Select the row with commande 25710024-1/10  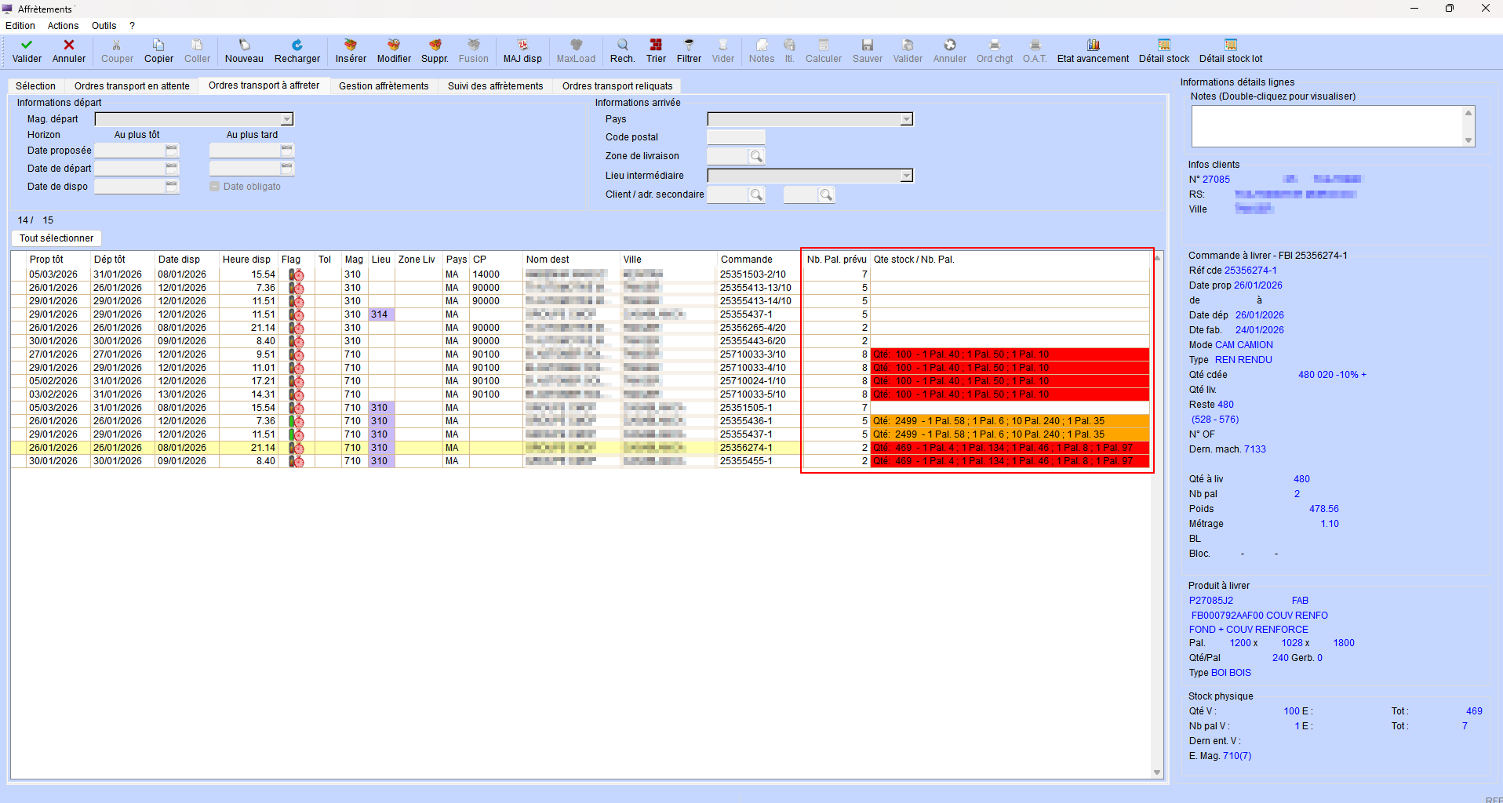click(580, 381)
